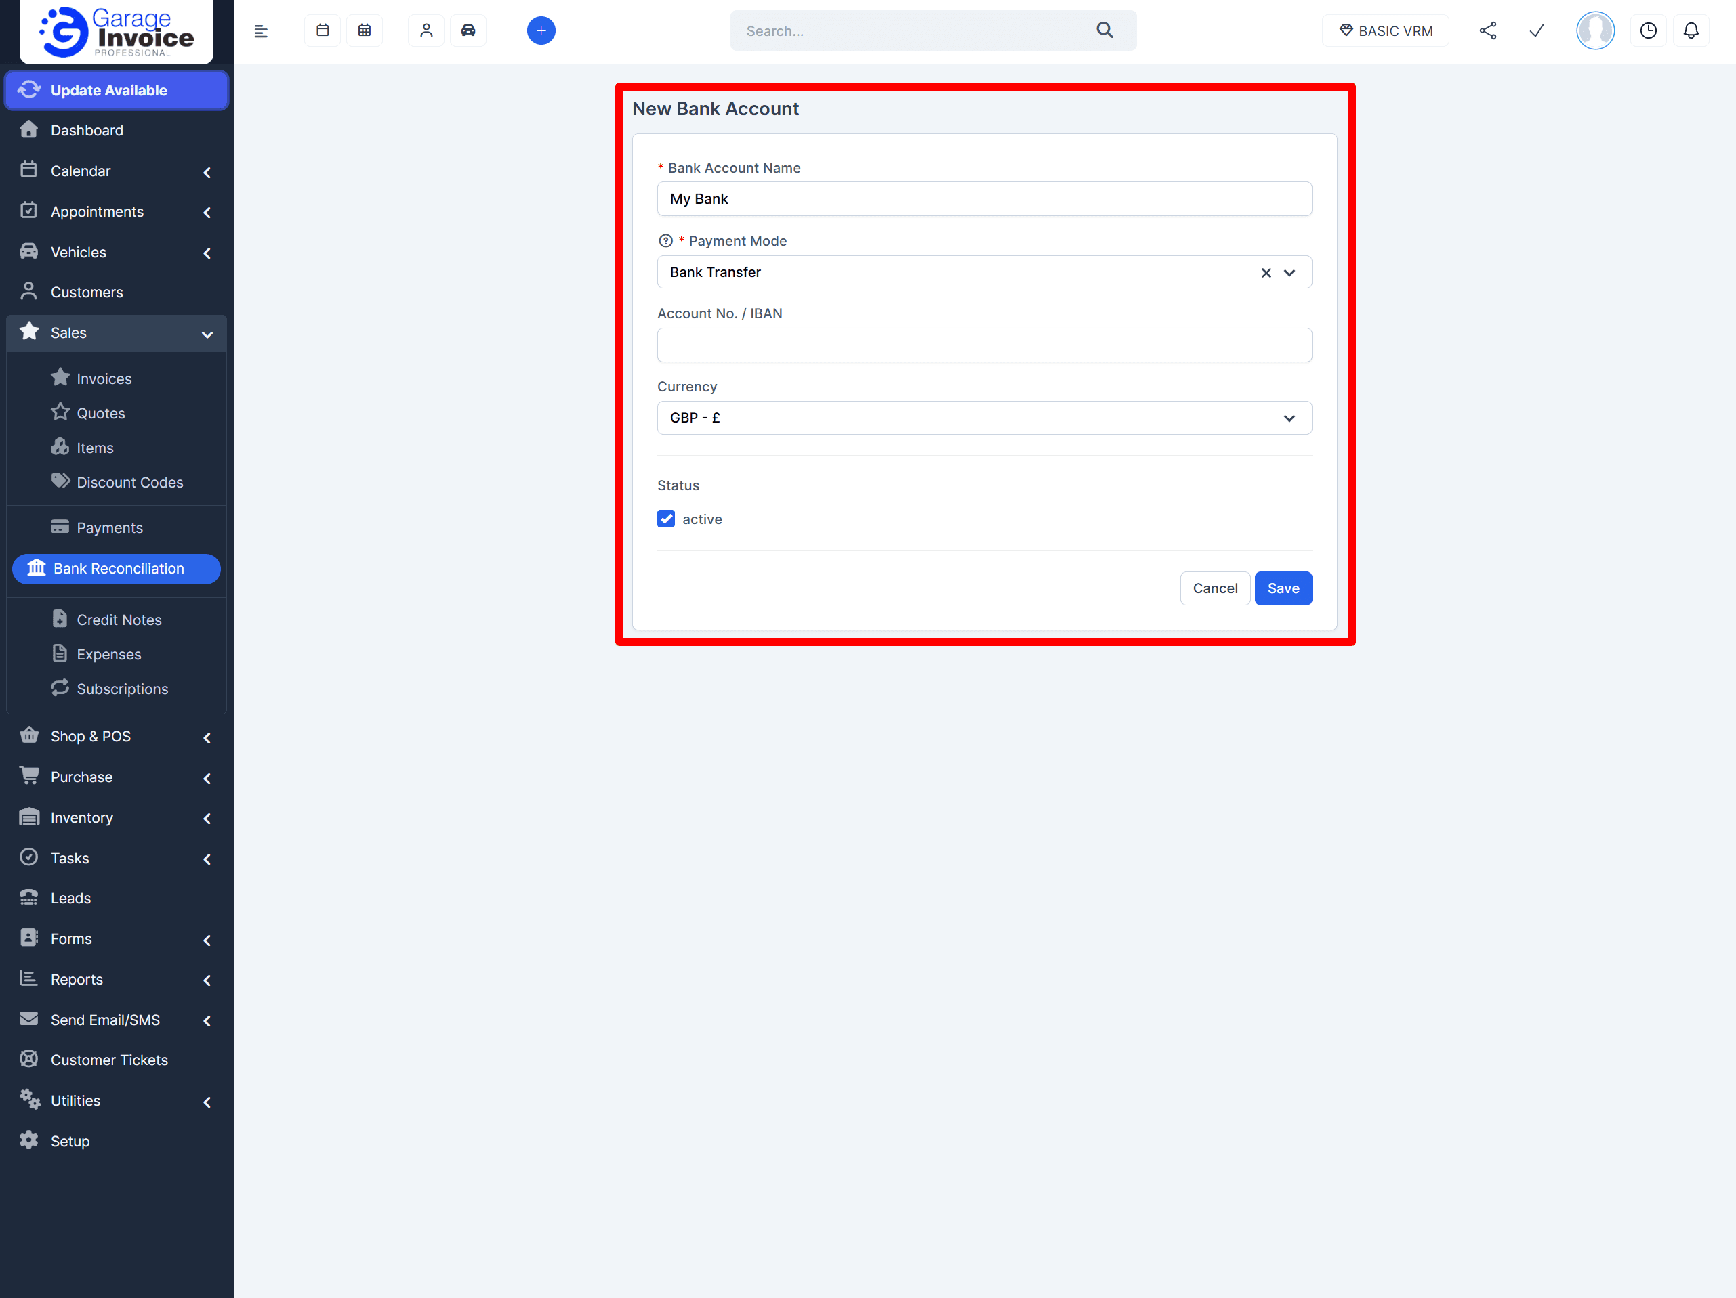The height and width of the screenshot is (1298, 1736).
Task: Click the search magnifier icon
Action: (x=1104, y=30)
